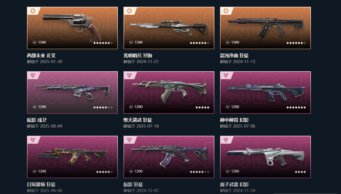Open the 堕天遗武 狂徒 skin title
The image size is (341, 194).
[x=138, y=120]
